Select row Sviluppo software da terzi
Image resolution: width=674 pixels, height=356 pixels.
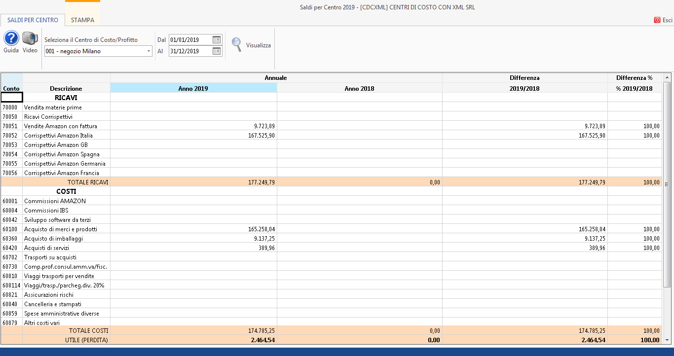(x=331, y=219)
